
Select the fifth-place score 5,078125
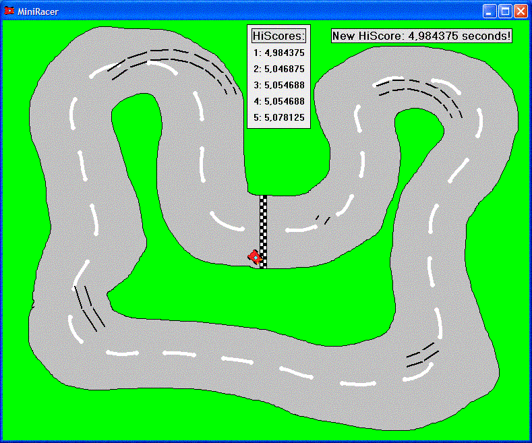(278, 117)
